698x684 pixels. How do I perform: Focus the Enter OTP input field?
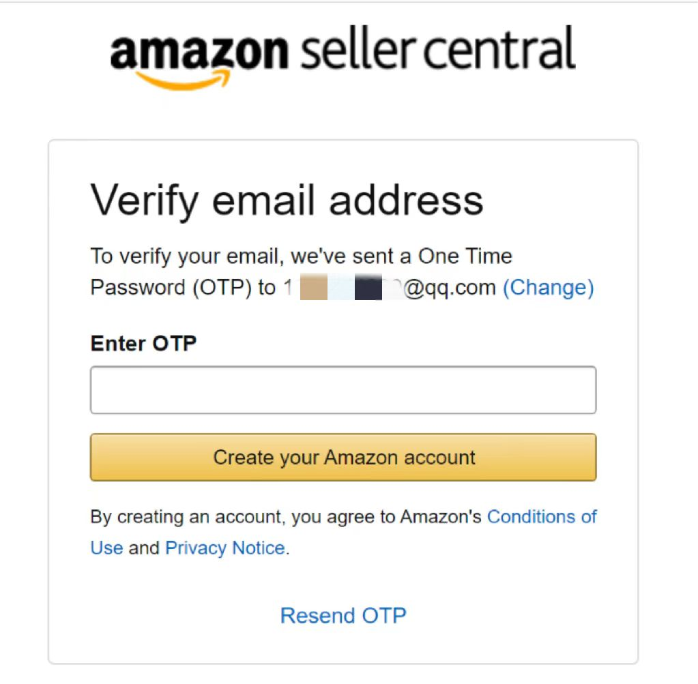click(x=343, y=390)
